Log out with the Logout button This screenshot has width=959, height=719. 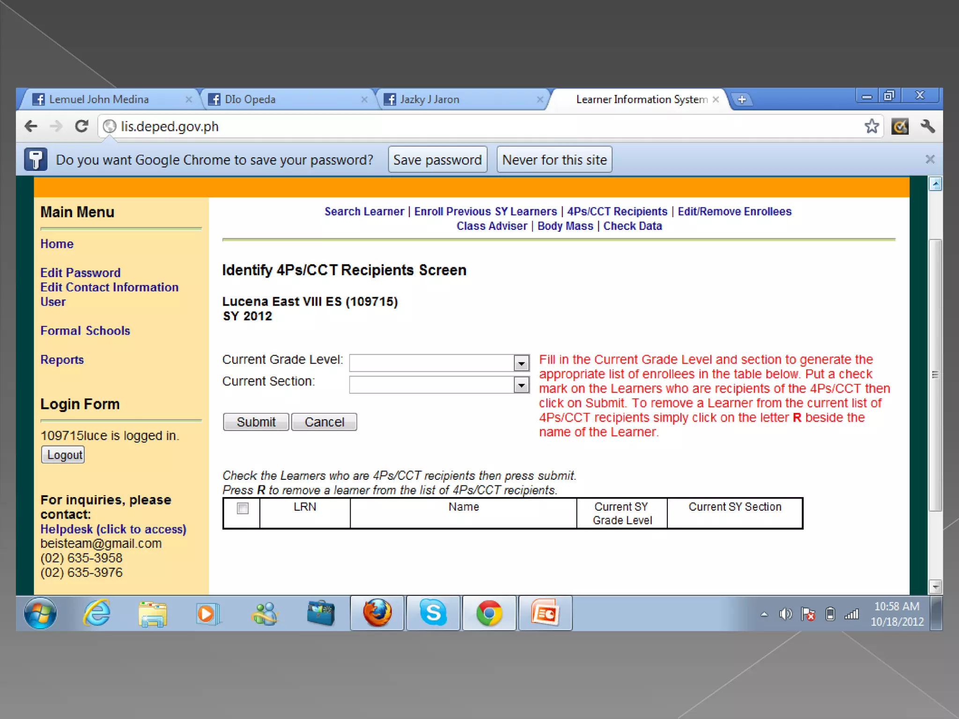pyautogui.click(x=63, y=455)
